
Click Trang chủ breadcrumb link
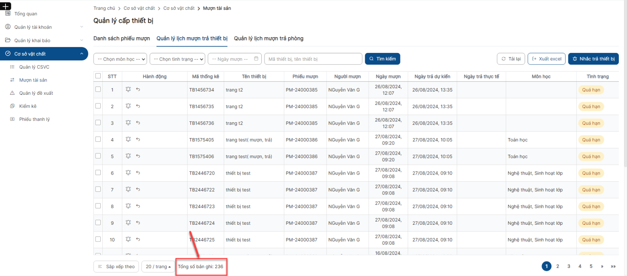point(104,8)
